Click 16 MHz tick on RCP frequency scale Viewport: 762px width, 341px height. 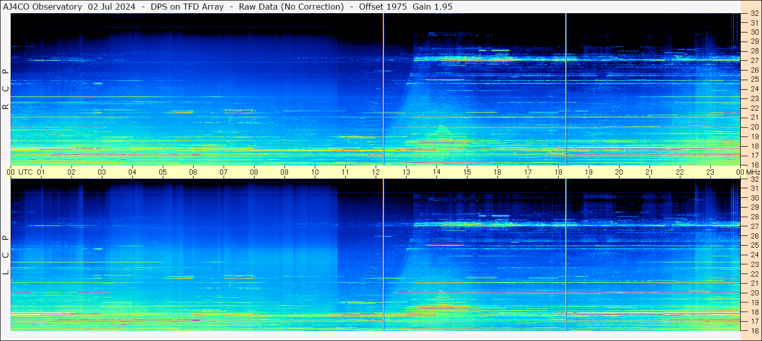coord(754,164)
